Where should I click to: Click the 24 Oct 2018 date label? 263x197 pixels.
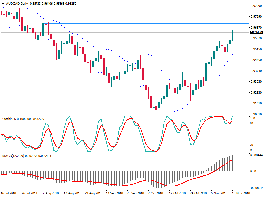199,193
